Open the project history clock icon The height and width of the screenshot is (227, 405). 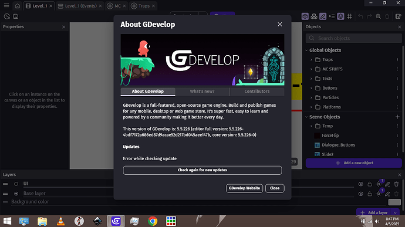click(6, 16)
